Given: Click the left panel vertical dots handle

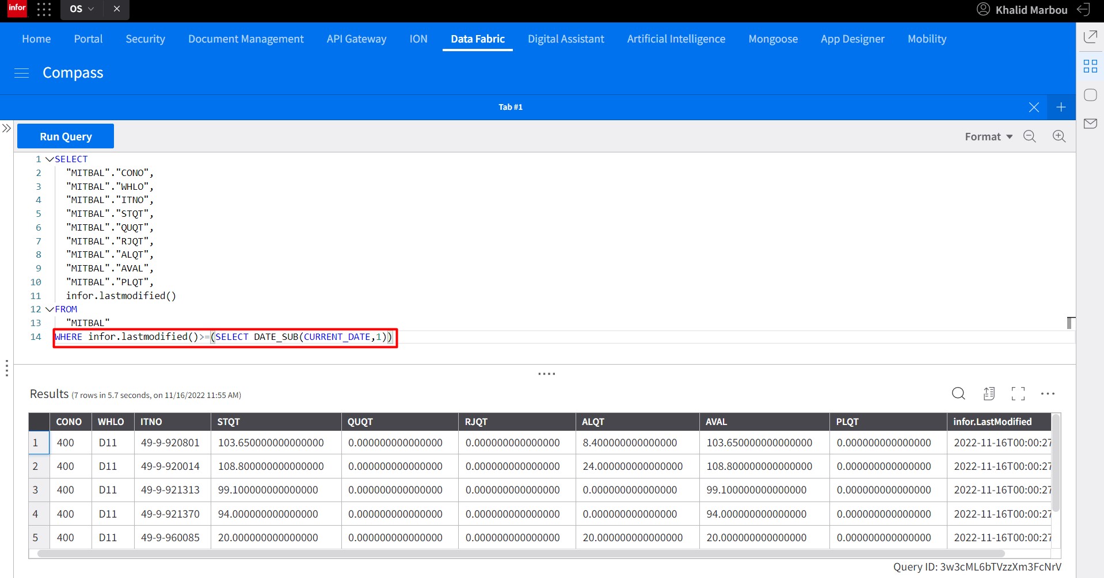Looking at the screenshot, I should point(6,368).
